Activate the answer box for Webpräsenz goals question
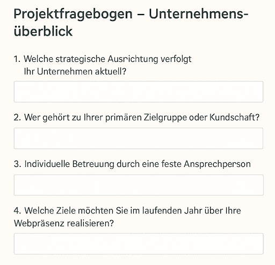This screenshot has height=265, width=275. 139,243
